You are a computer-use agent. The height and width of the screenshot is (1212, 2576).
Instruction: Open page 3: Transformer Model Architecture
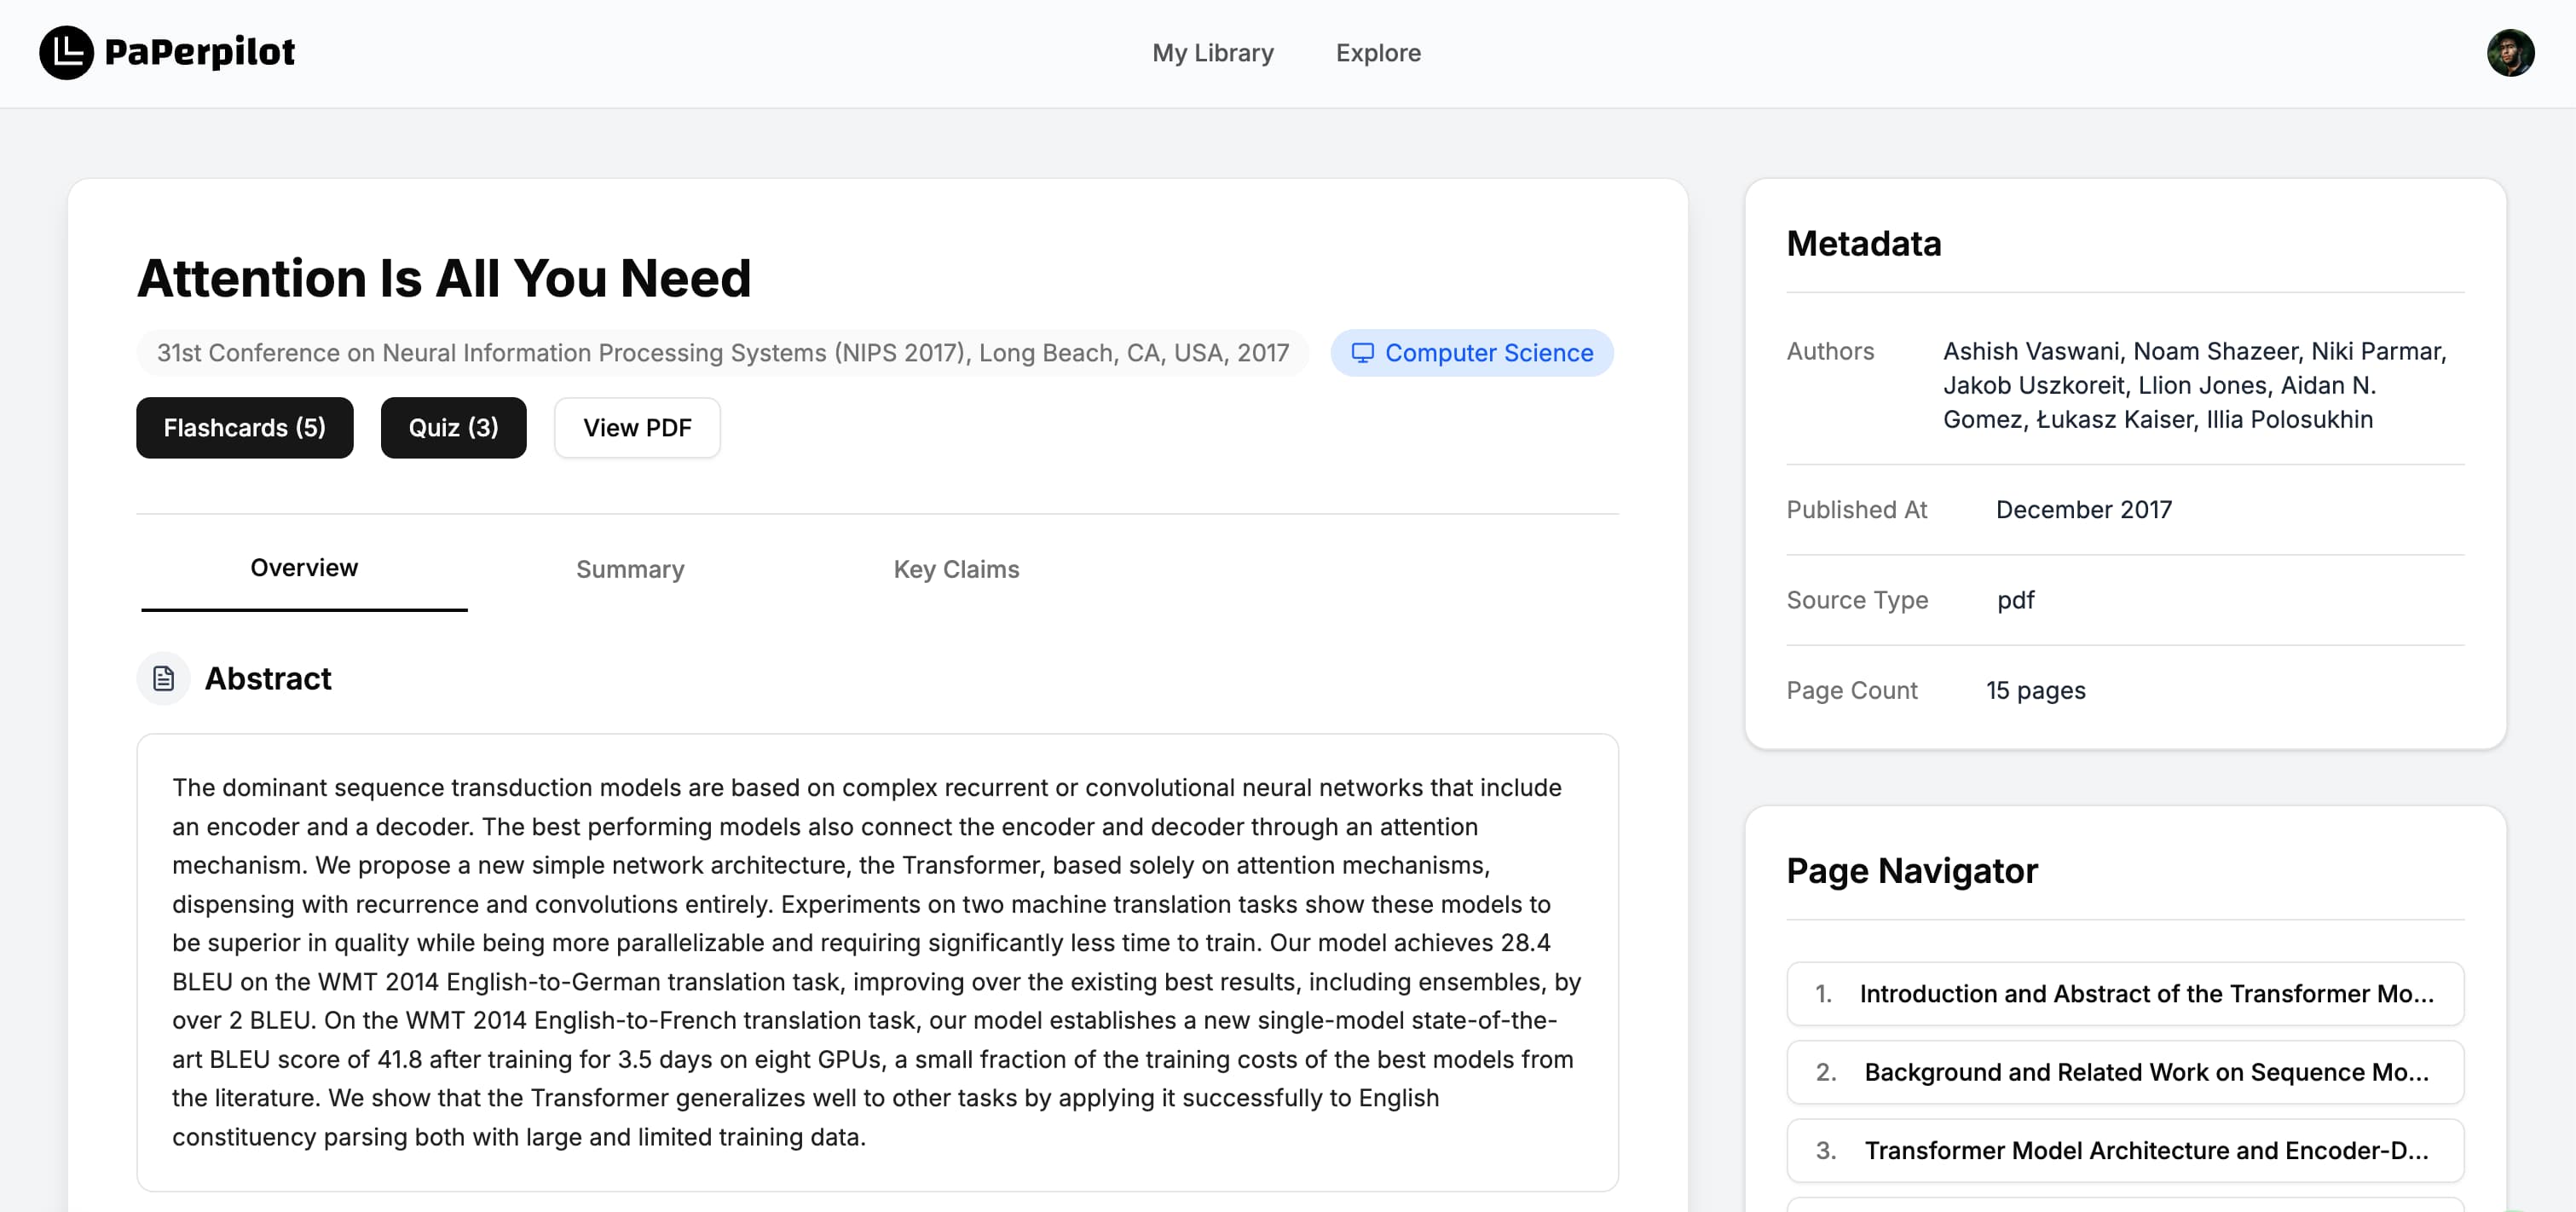[2124, 1150]
